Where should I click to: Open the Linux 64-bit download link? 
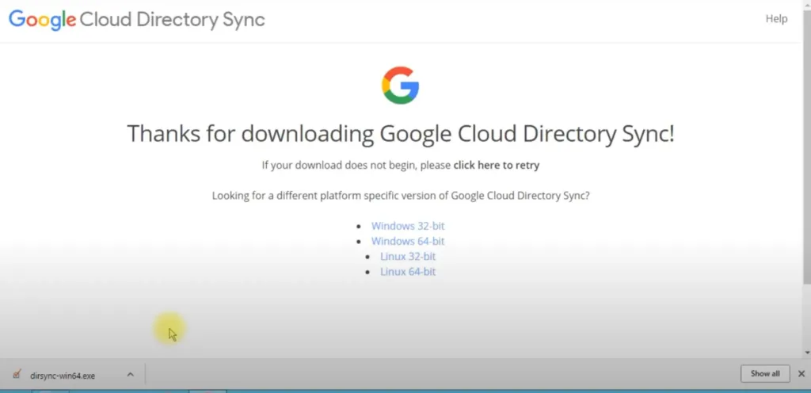(x=408, y=272)
